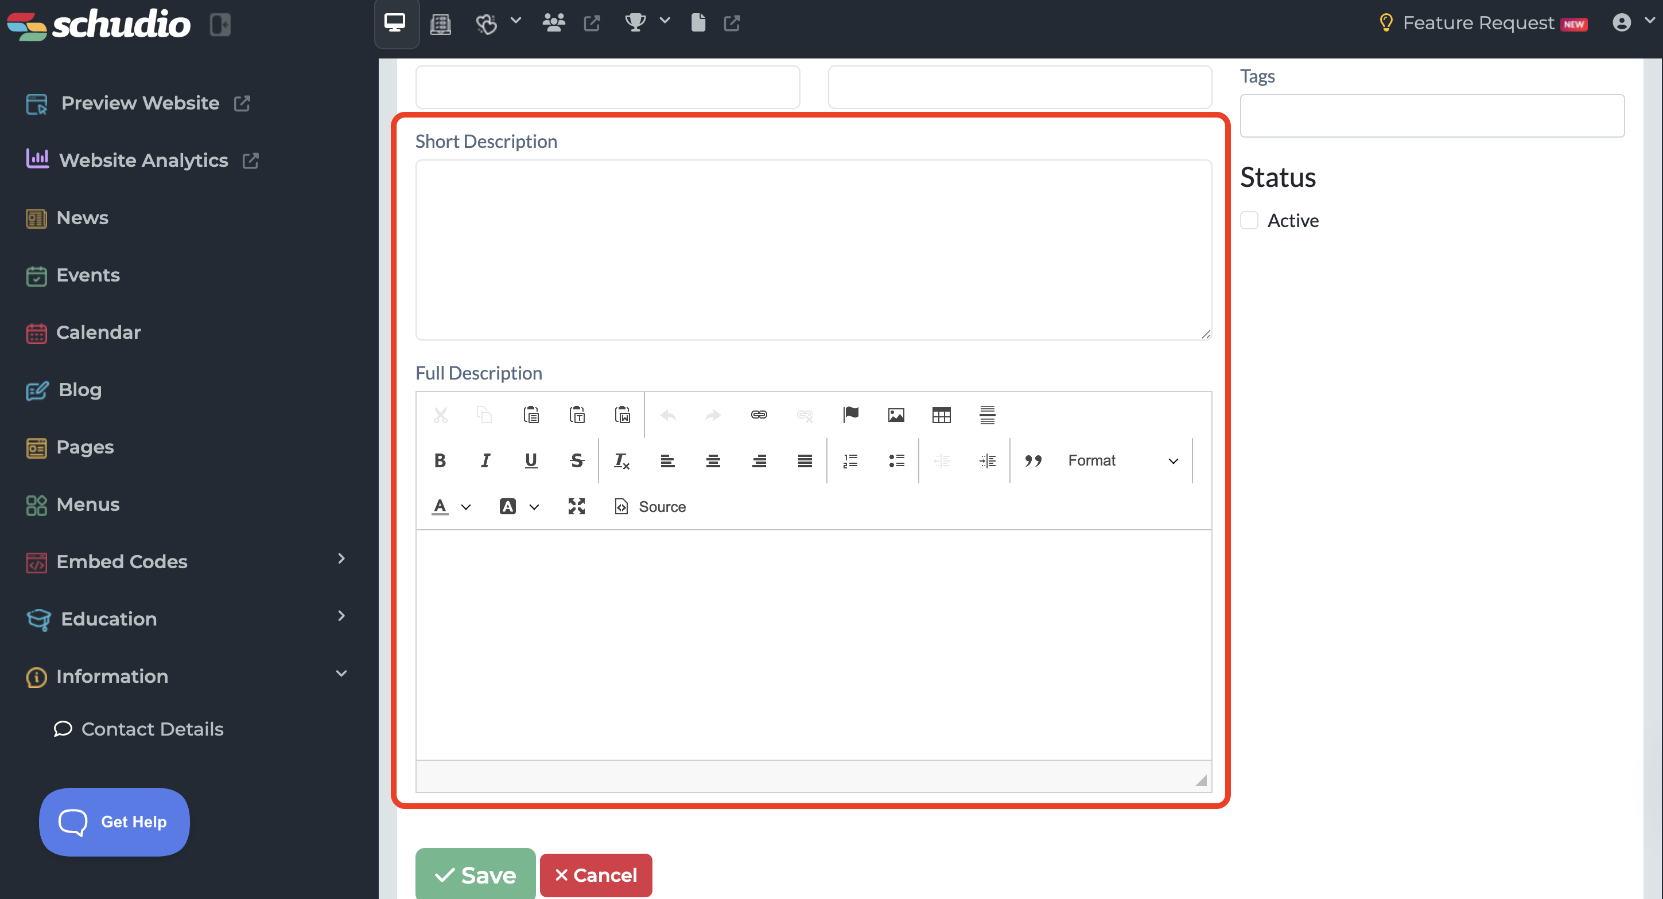
Task: Open the Pages menu item
Action: click(84, 447)
